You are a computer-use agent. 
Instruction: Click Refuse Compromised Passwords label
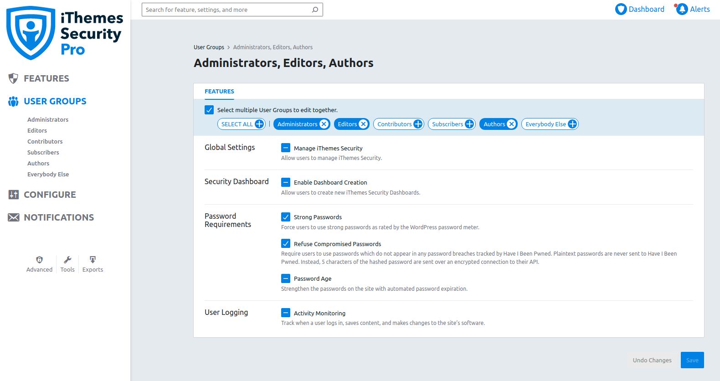click(x=337, y=244)
